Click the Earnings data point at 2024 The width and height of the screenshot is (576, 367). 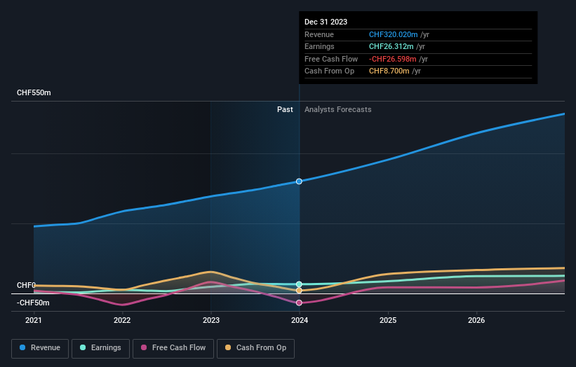coord(299,284)
